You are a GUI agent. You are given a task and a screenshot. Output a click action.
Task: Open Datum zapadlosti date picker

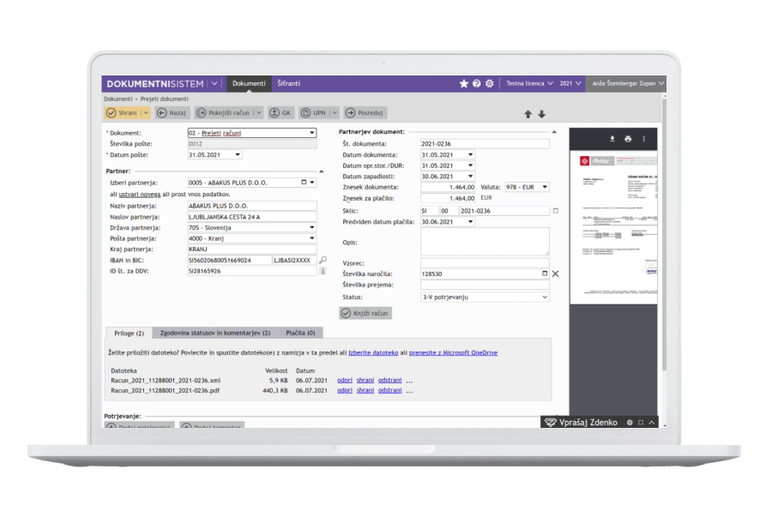click(470, 177)
